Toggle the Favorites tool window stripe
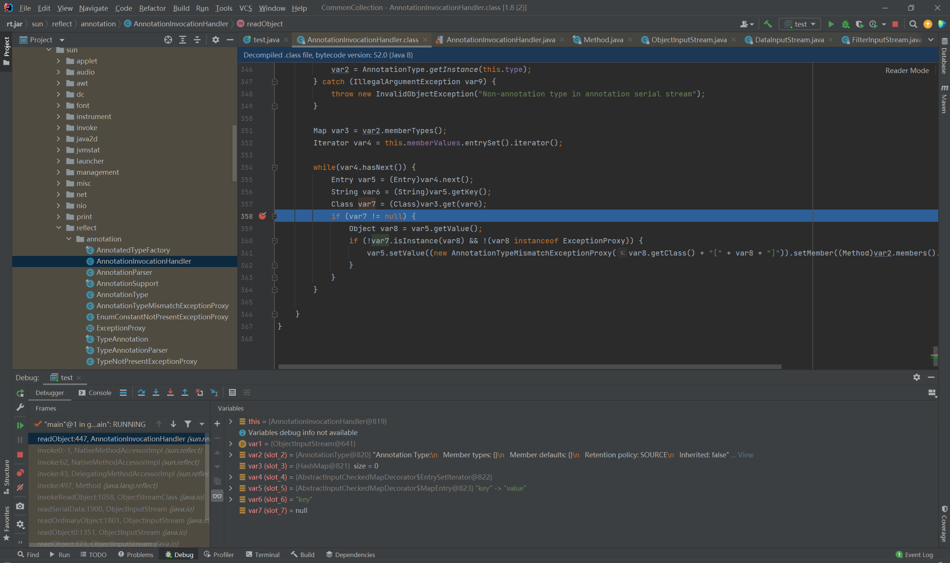This screenshot has width=950, height=563. pyautogui.click(x=6, y=523)
